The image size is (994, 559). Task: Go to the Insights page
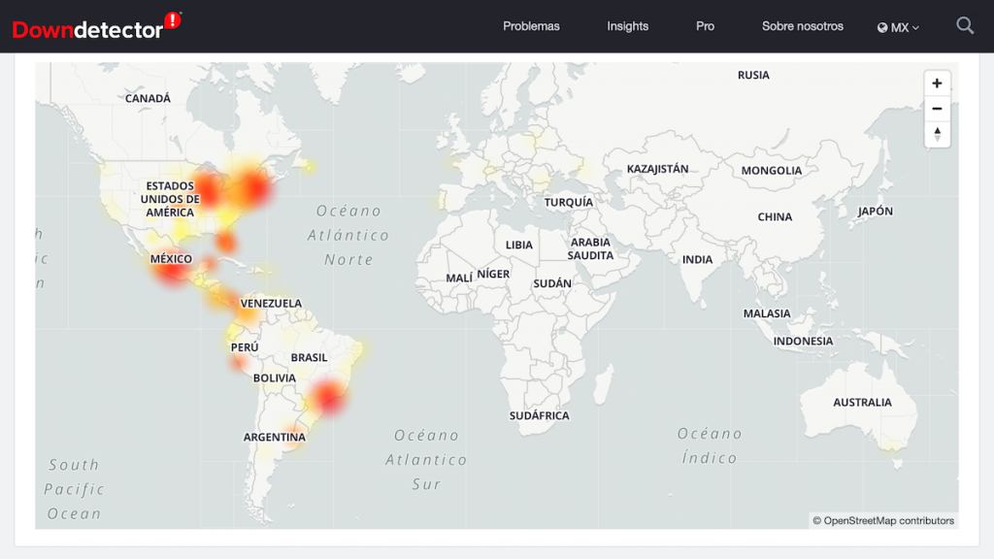tap(627, 26)
